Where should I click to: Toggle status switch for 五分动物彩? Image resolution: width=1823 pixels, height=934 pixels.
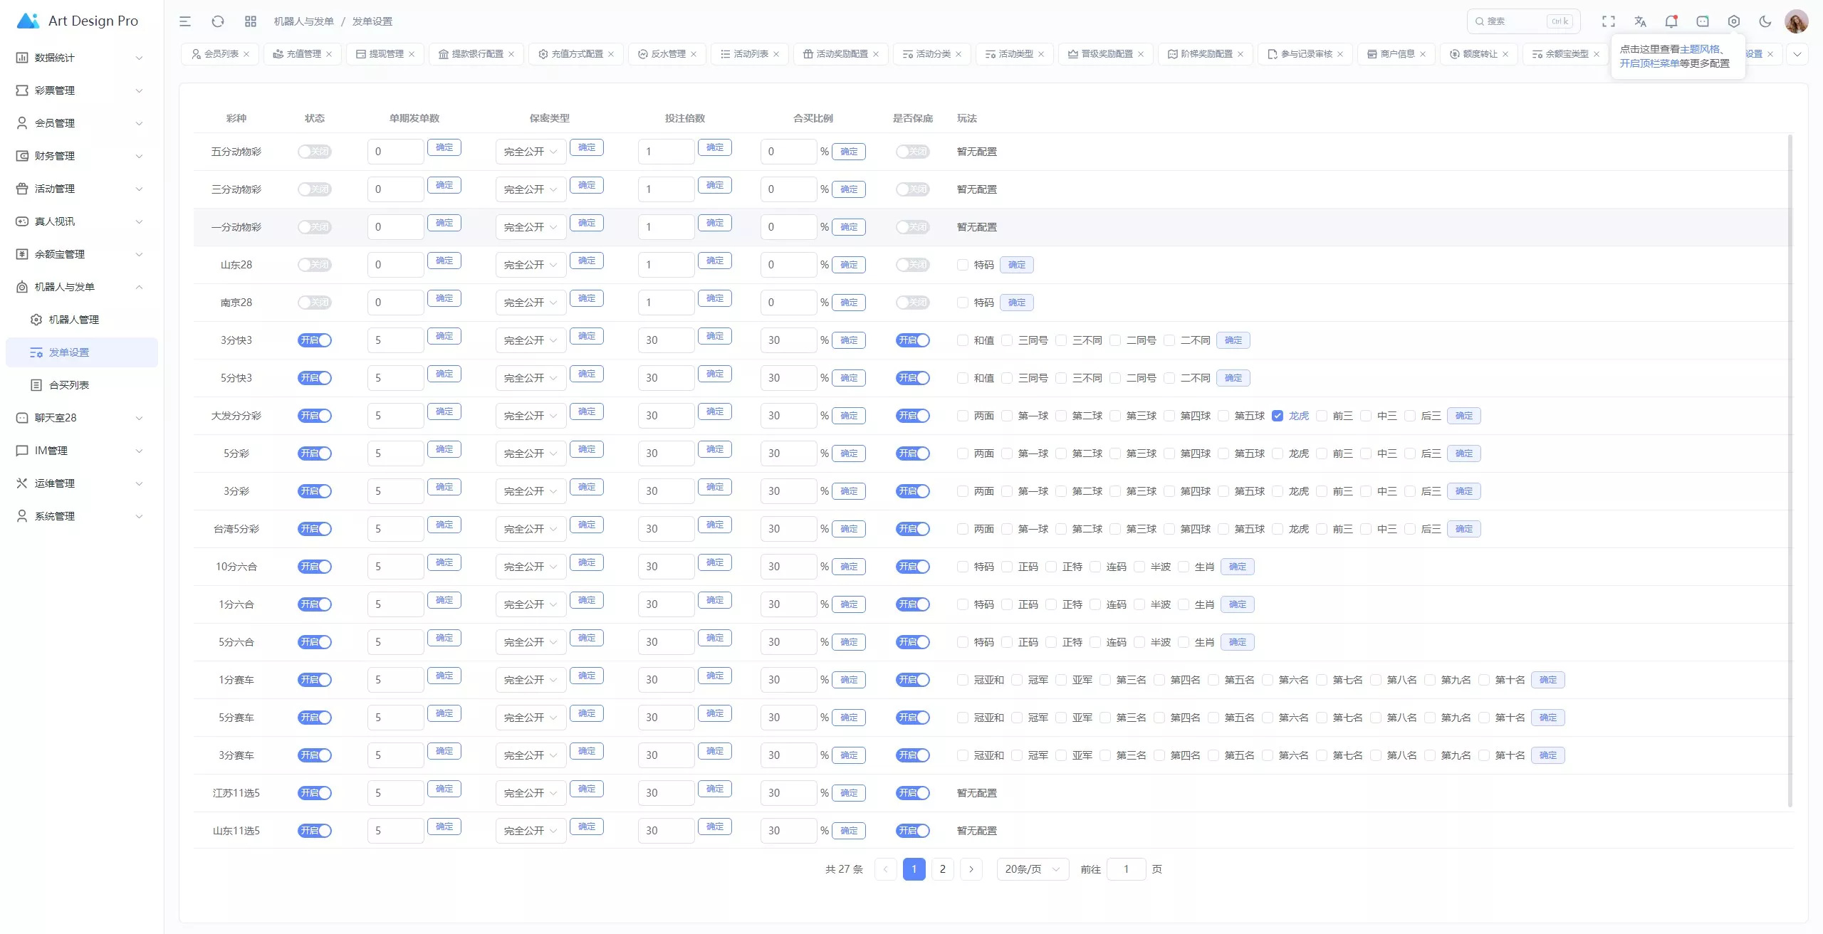[x=314, y=152]
